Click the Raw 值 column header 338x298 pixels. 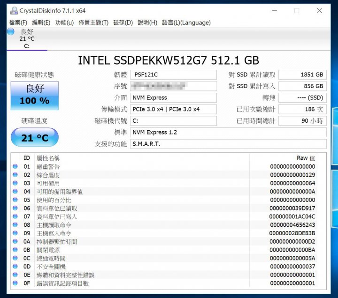[x=306, y=158]
